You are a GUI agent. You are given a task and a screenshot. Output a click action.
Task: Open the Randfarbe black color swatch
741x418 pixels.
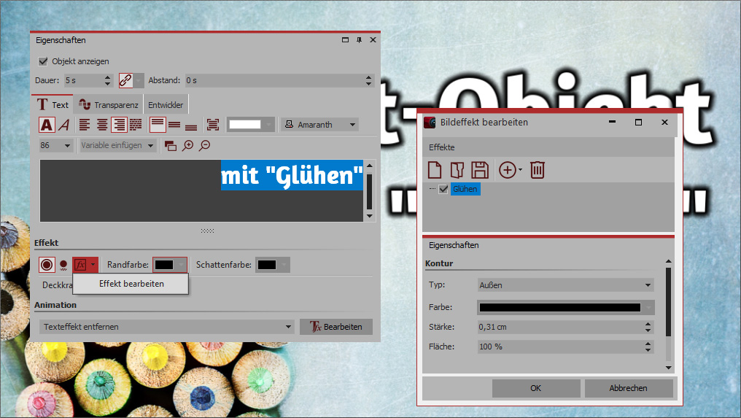coord(164,265)
